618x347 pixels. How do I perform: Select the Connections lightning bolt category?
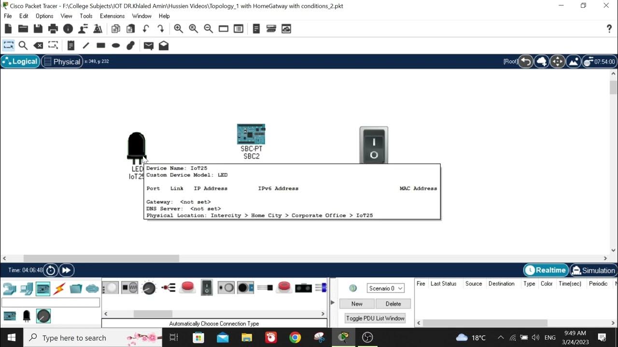click(59, 289)
